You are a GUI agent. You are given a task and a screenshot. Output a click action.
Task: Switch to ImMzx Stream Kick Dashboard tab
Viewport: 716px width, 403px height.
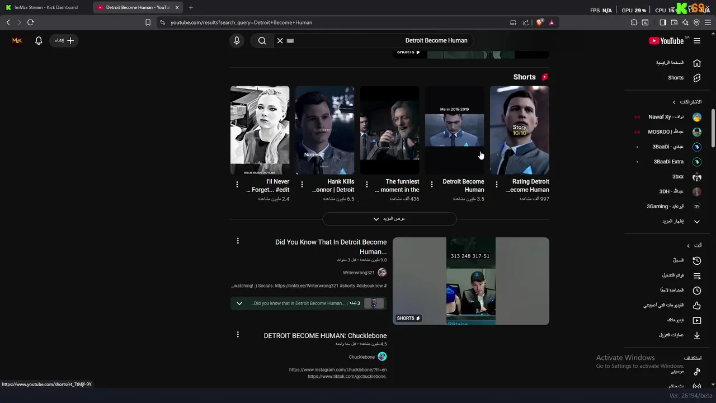point(46,7)
